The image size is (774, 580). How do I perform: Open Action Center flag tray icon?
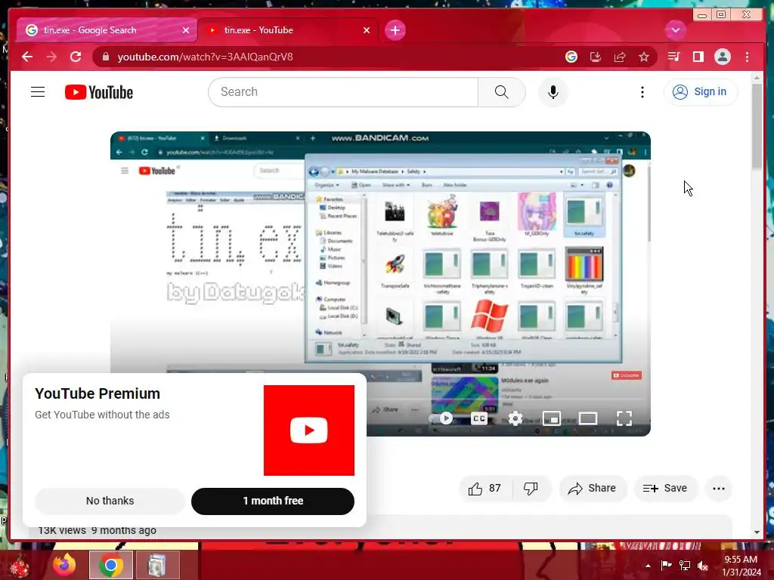666,566
